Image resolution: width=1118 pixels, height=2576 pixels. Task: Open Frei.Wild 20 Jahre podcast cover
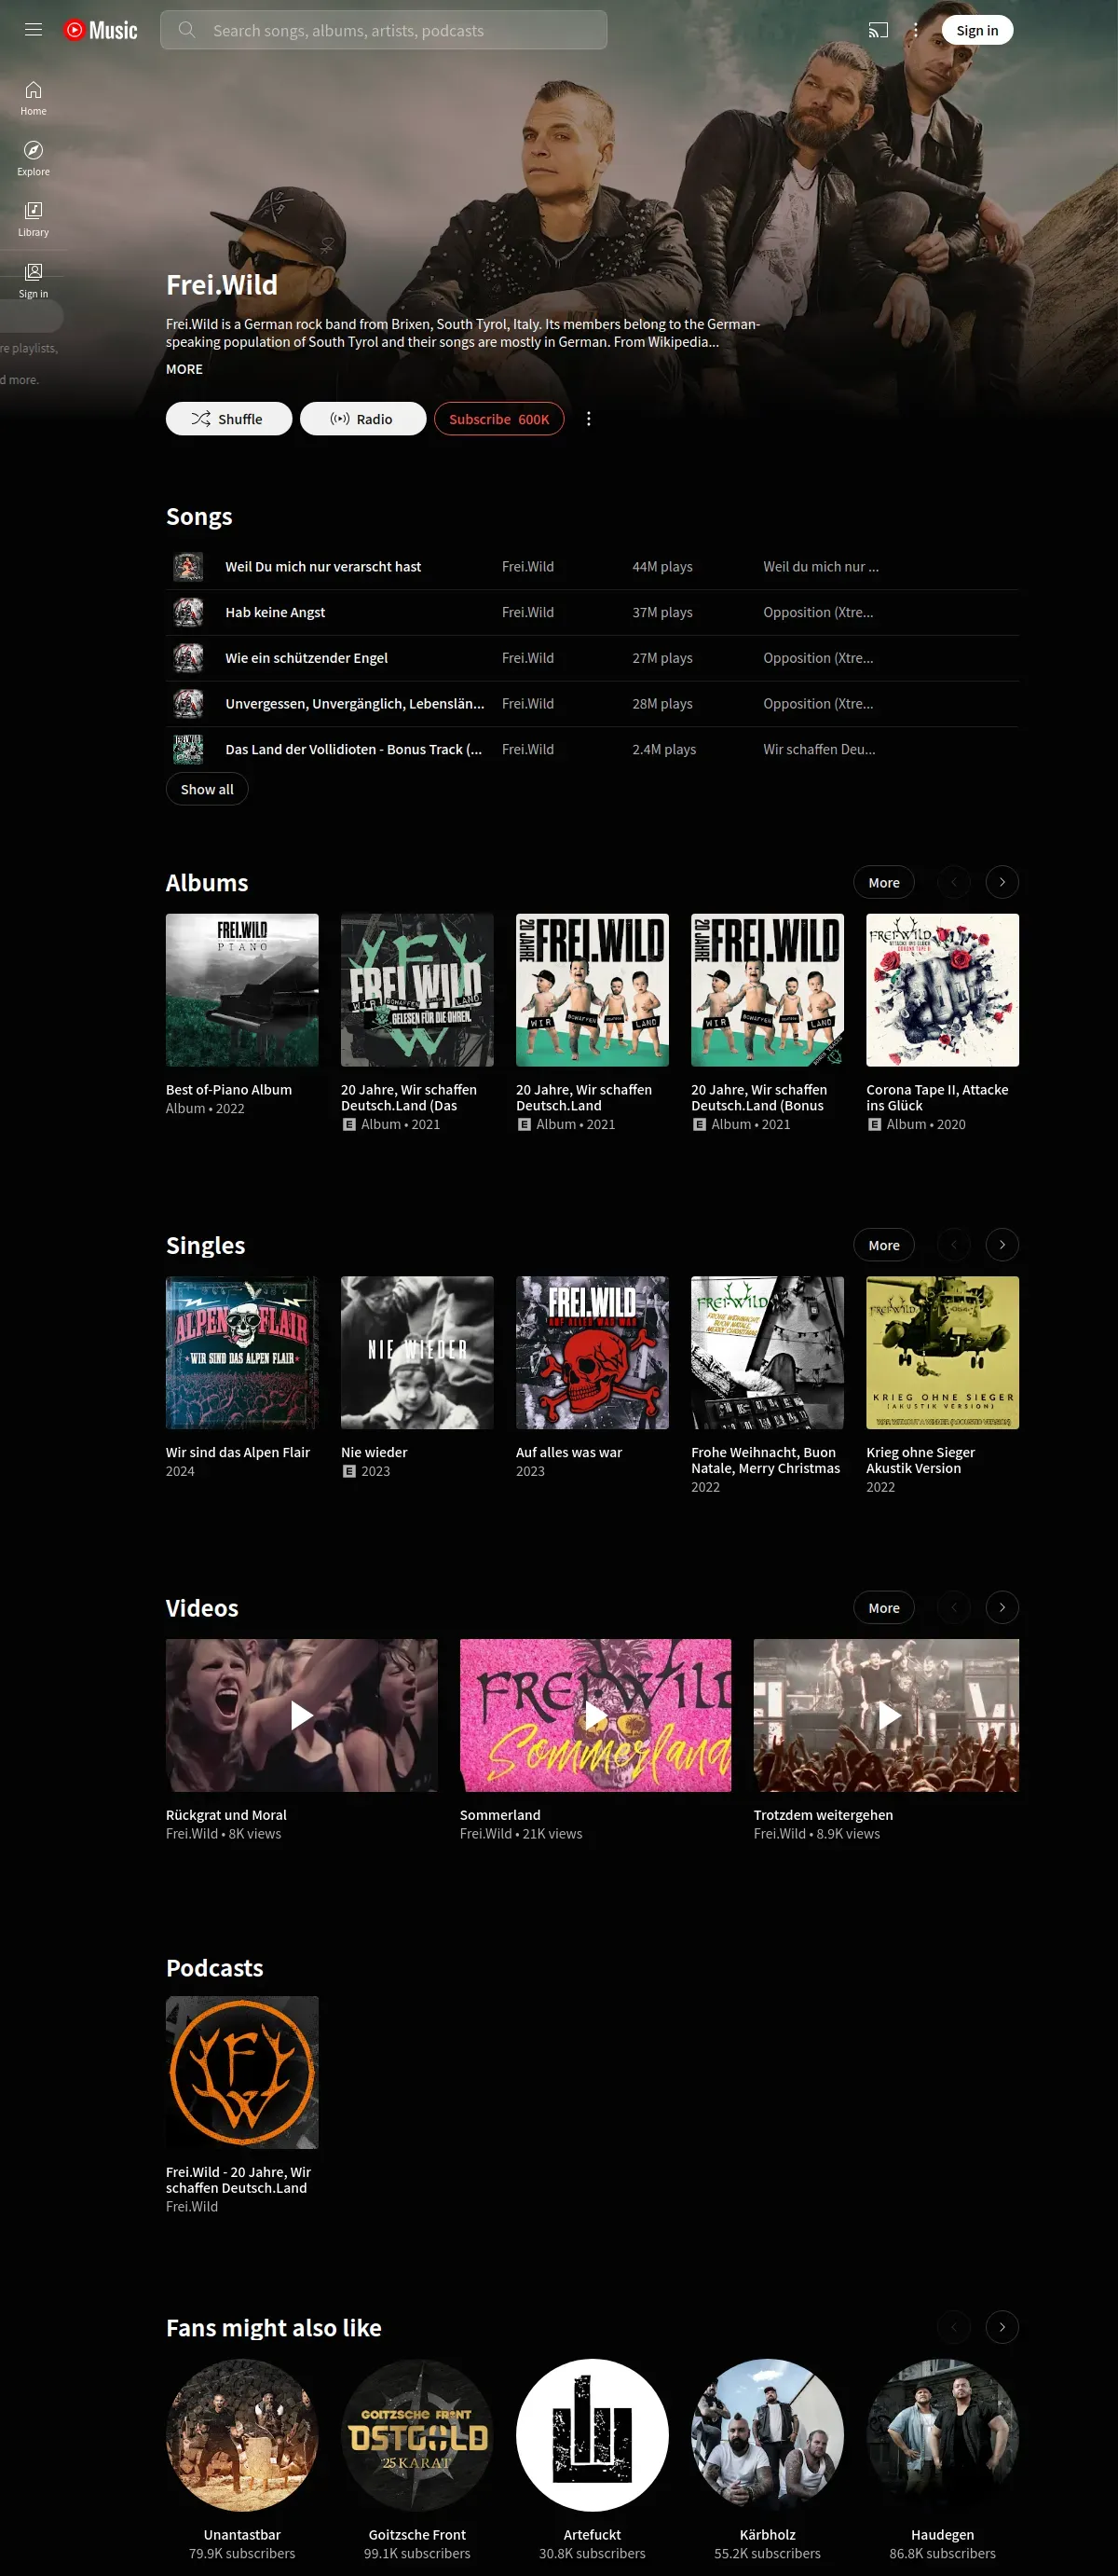(x=242, y=2073)
